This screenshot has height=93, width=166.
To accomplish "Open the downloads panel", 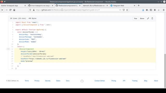I will point(143,10).
